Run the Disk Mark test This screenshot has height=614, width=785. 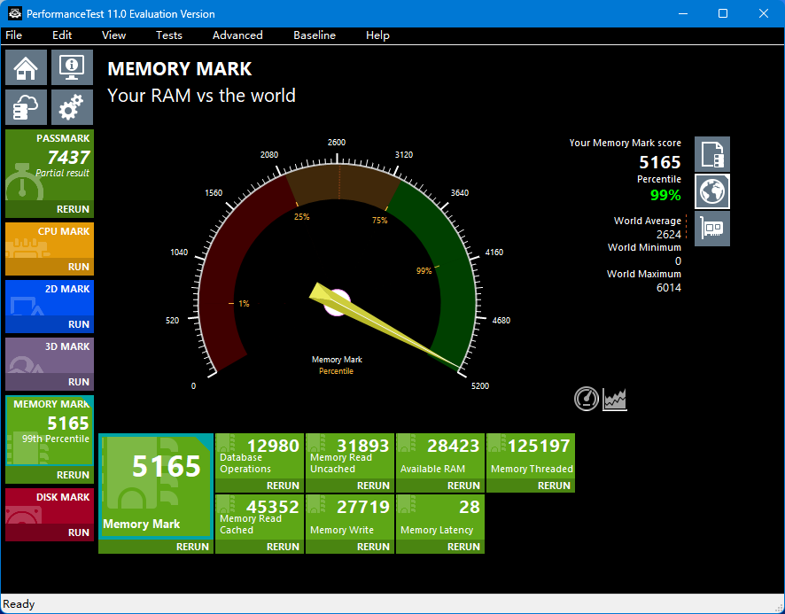[78, 532]
